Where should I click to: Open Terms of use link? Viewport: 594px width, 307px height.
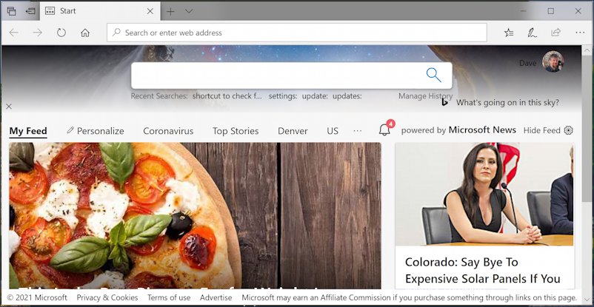point(169,297)
